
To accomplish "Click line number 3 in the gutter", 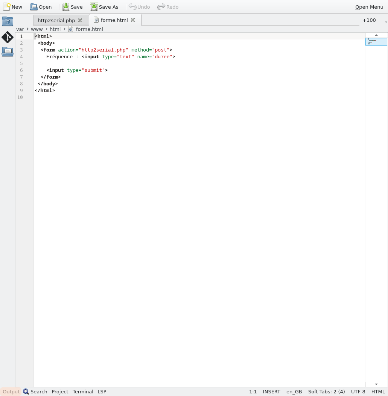I will (21, 50).
